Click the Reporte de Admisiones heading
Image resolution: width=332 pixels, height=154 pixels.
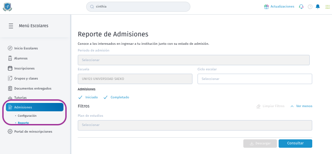[113, 34]
